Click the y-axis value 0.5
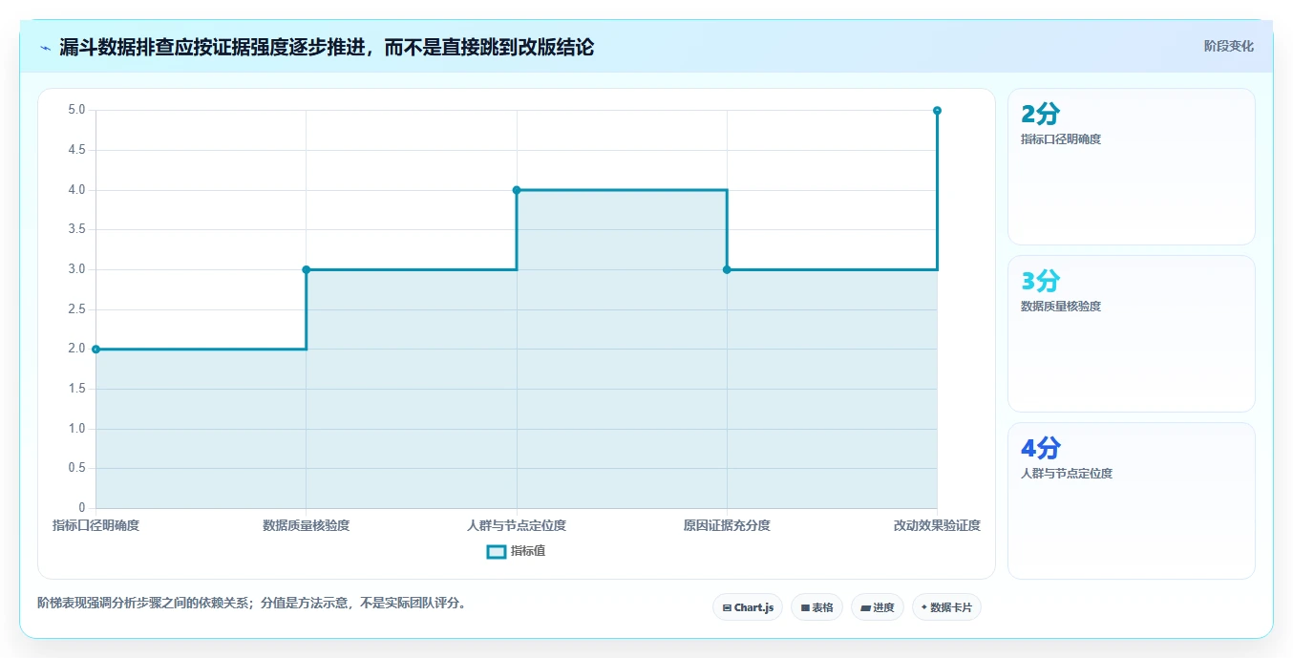The width and height of the screenshot is (1293, 658). coord(76,469)
